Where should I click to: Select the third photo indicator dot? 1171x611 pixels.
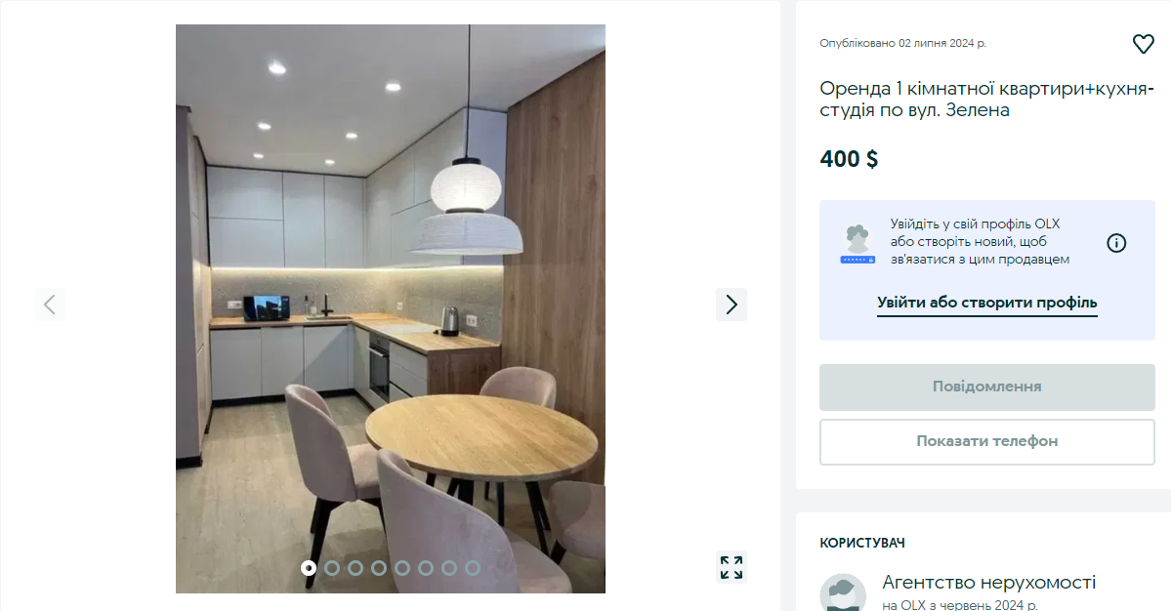pyautogui.click(x=355, y=568)
